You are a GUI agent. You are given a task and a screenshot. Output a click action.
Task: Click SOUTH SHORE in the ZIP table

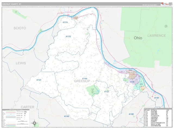pos(156,124)
